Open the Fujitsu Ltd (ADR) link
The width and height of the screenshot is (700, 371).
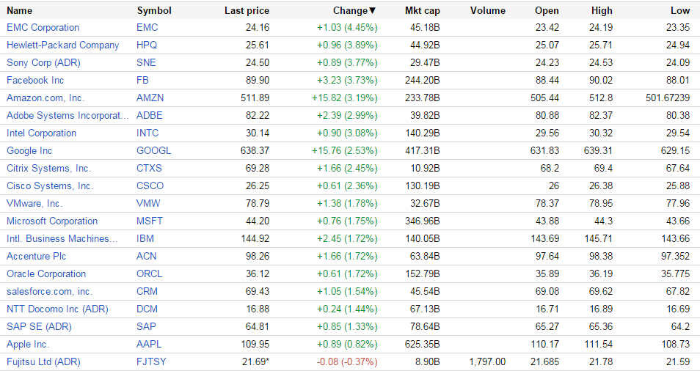pyautogui.click(x=43, y=362)
